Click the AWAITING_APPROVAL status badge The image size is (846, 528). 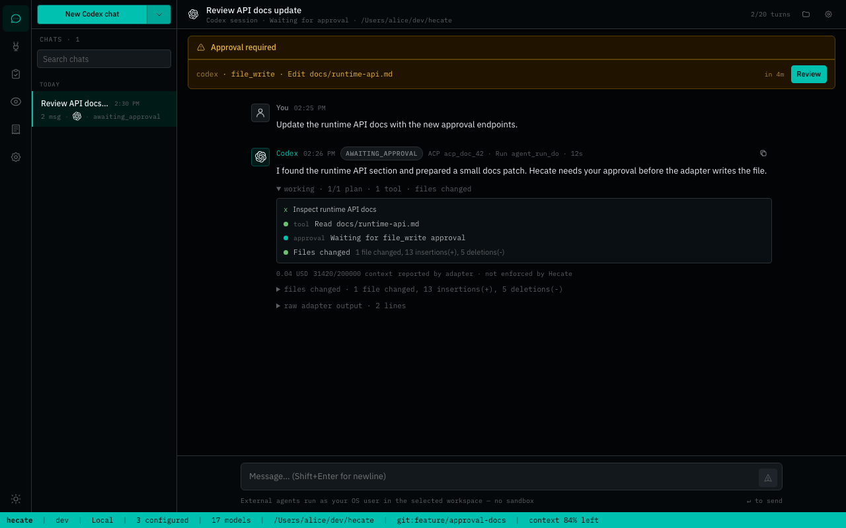pyautogui.click(x=381, y=153)
